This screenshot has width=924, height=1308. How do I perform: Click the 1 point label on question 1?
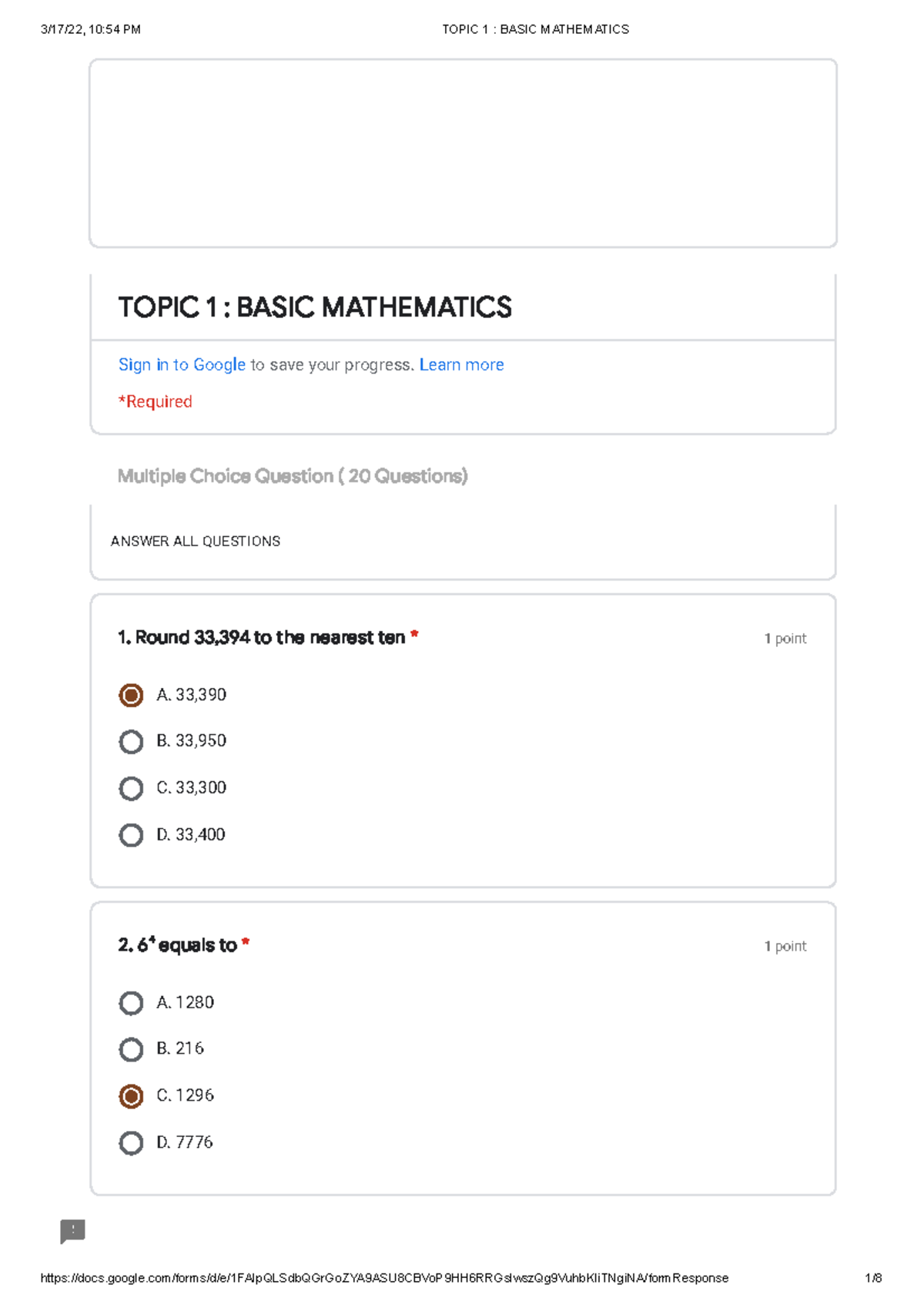(785, 638)
